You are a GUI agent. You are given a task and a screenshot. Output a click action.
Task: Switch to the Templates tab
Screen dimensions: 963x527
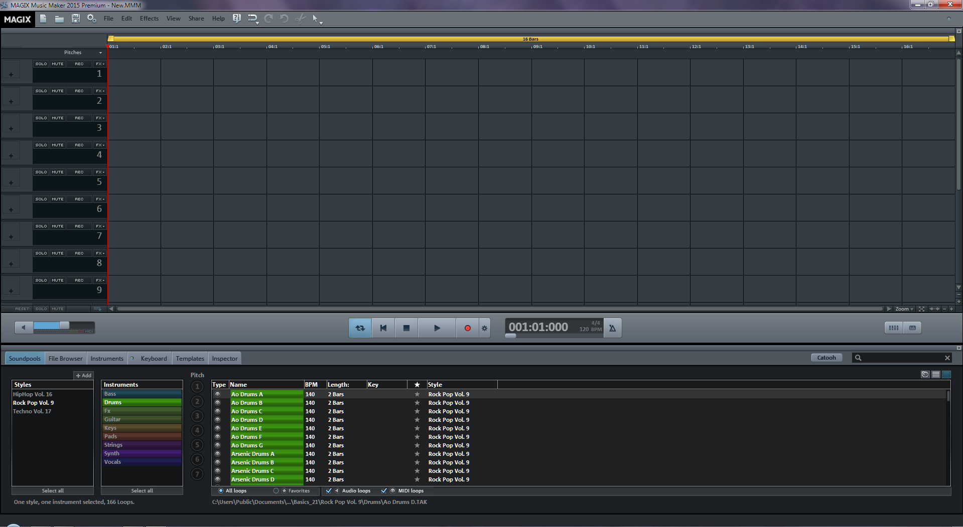(x=190, y=358)
